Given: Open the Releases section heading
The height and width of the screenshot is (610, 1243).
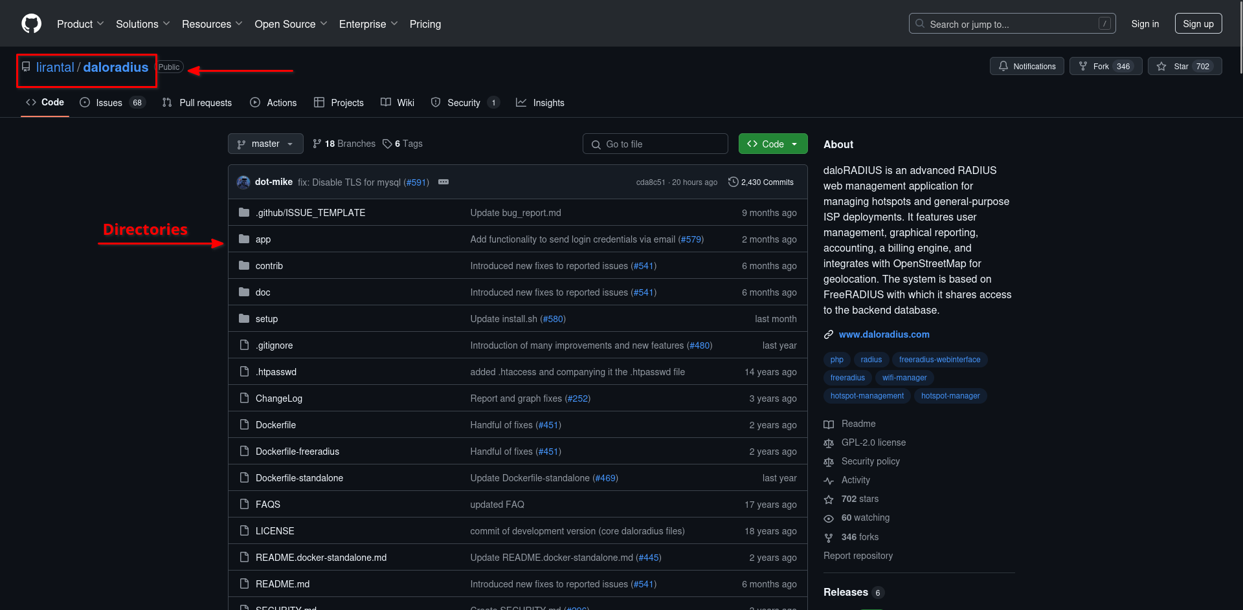Looking at the screenshot, I should 845,592.
